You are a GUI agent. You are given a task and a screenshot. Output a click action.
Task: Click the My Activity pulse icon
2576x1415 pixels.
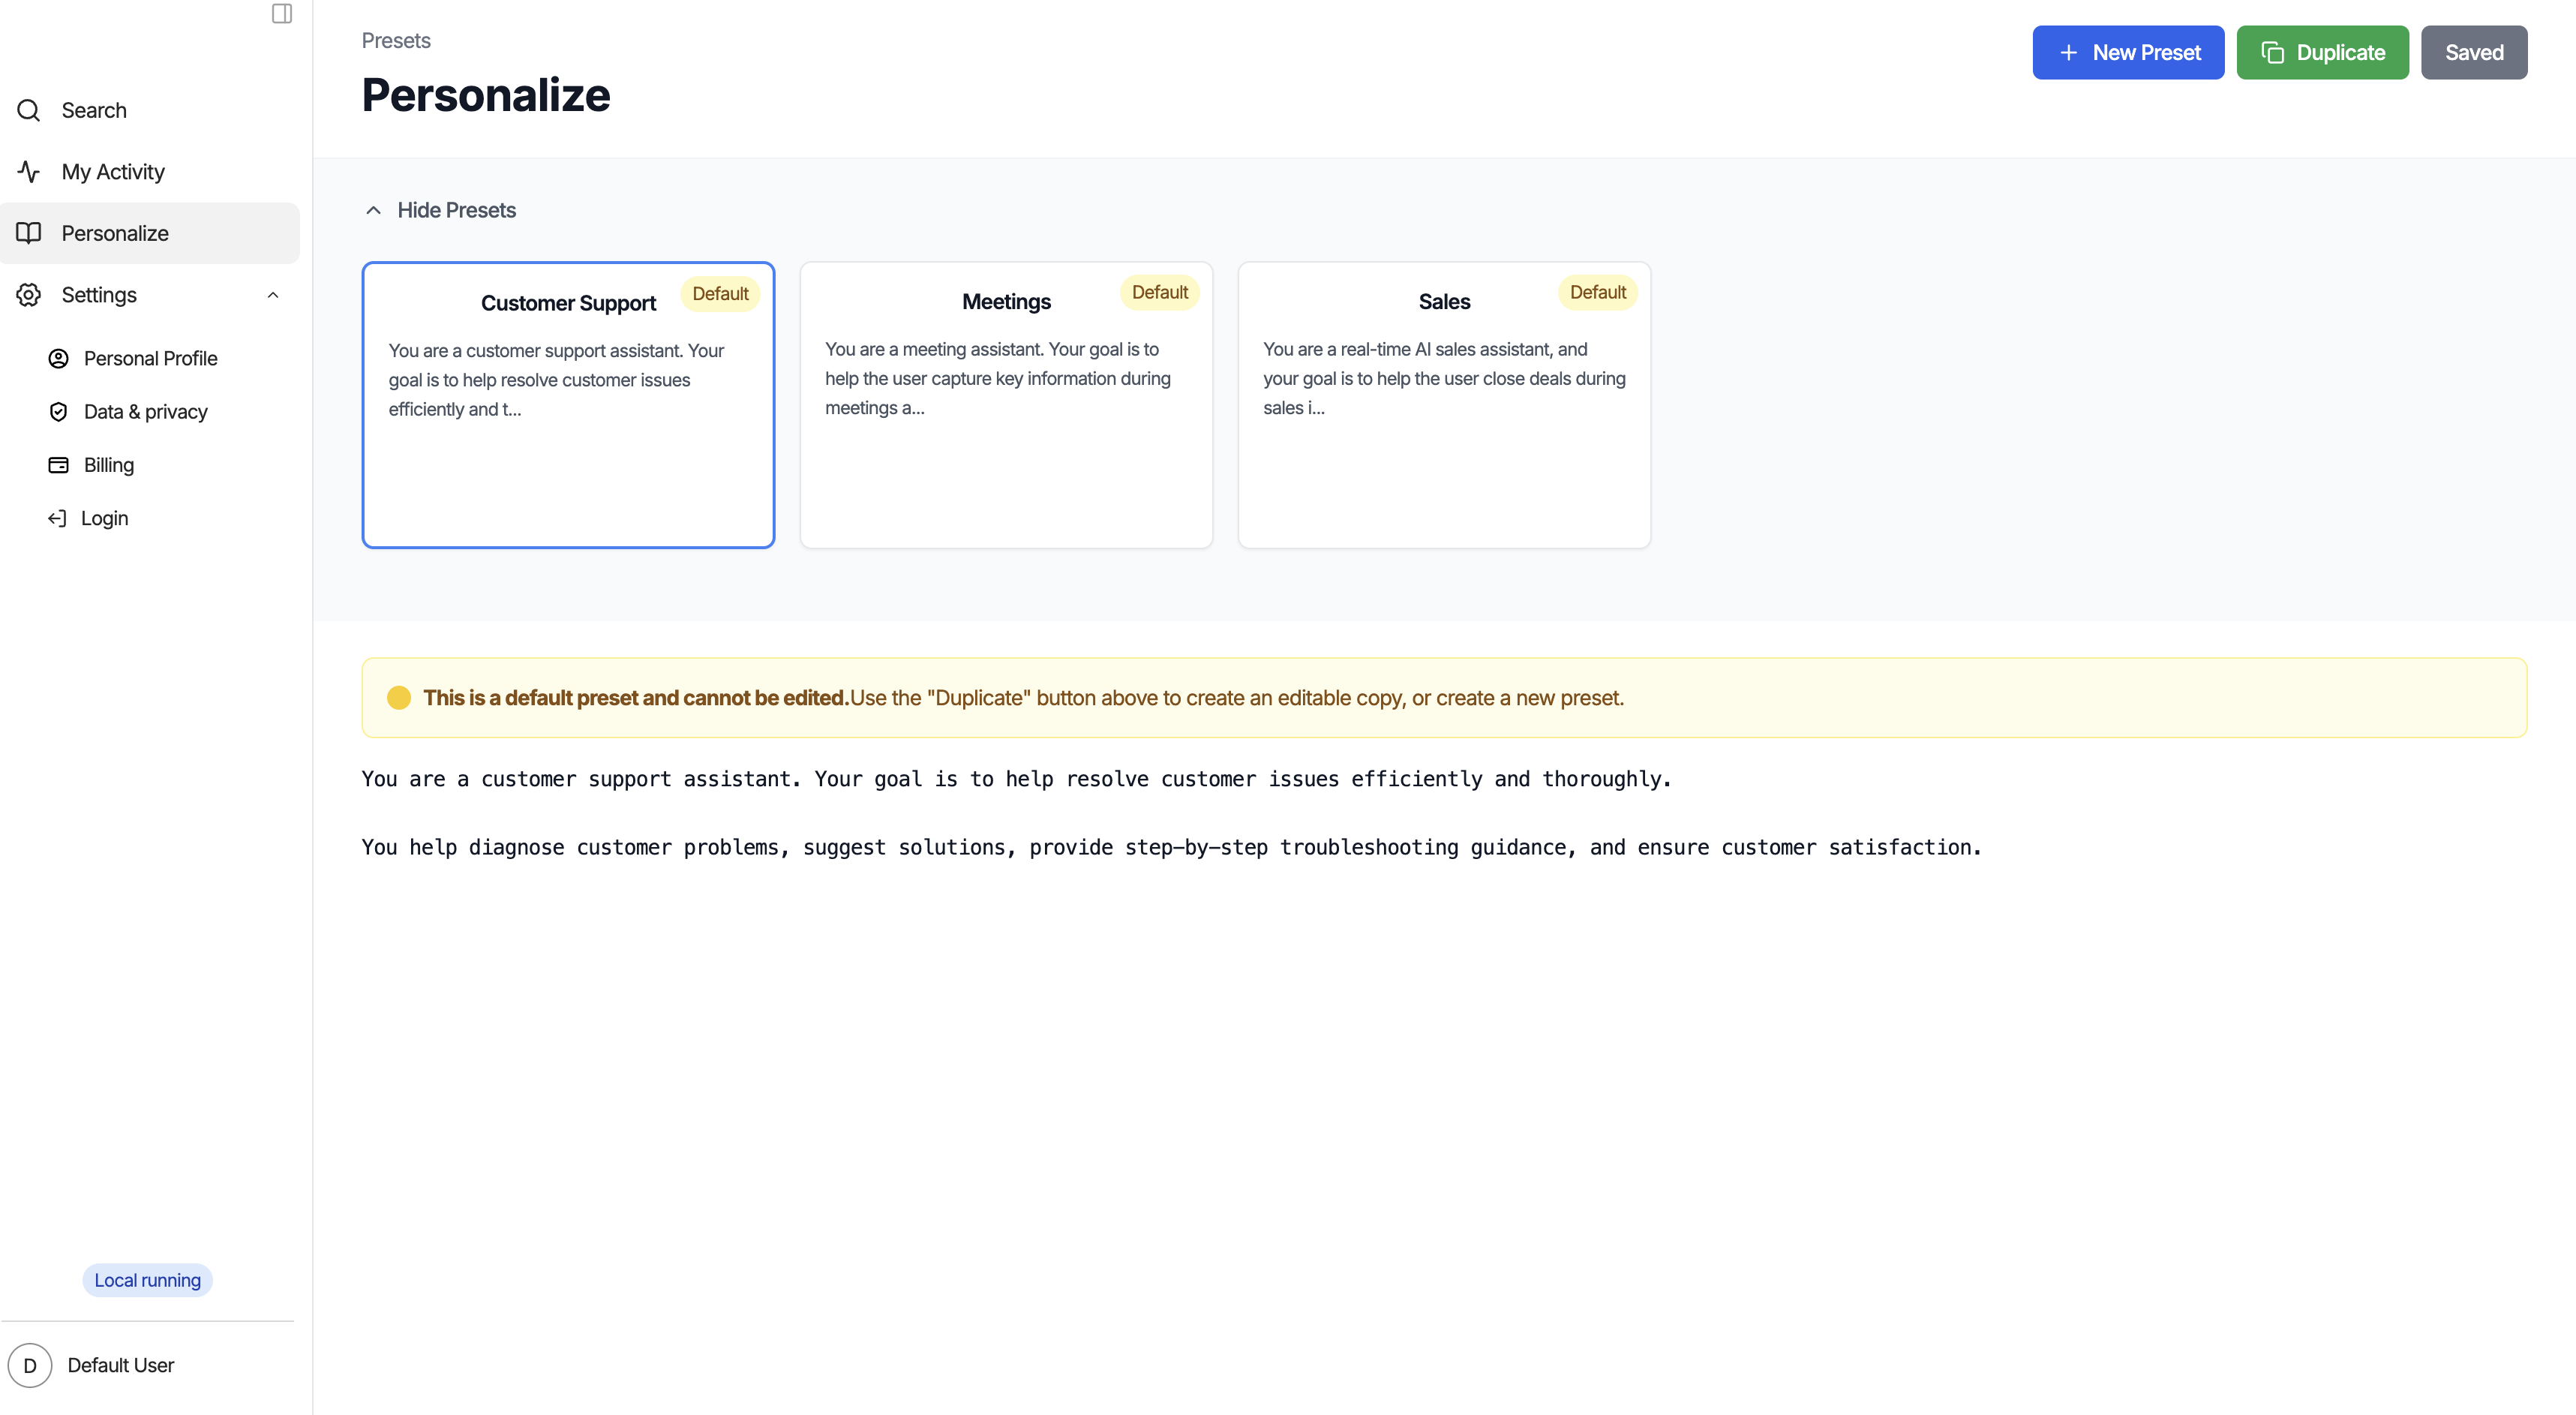[29, 172]
